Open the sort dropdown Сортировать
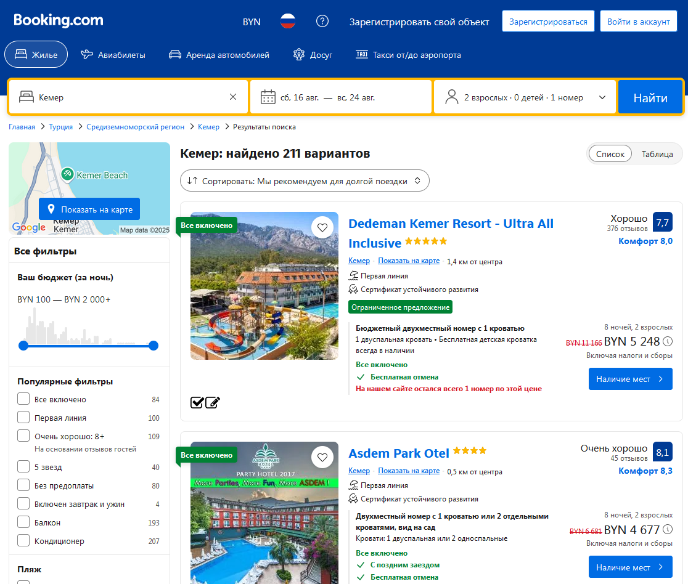 pyautogui.click(x=305, y=180)
